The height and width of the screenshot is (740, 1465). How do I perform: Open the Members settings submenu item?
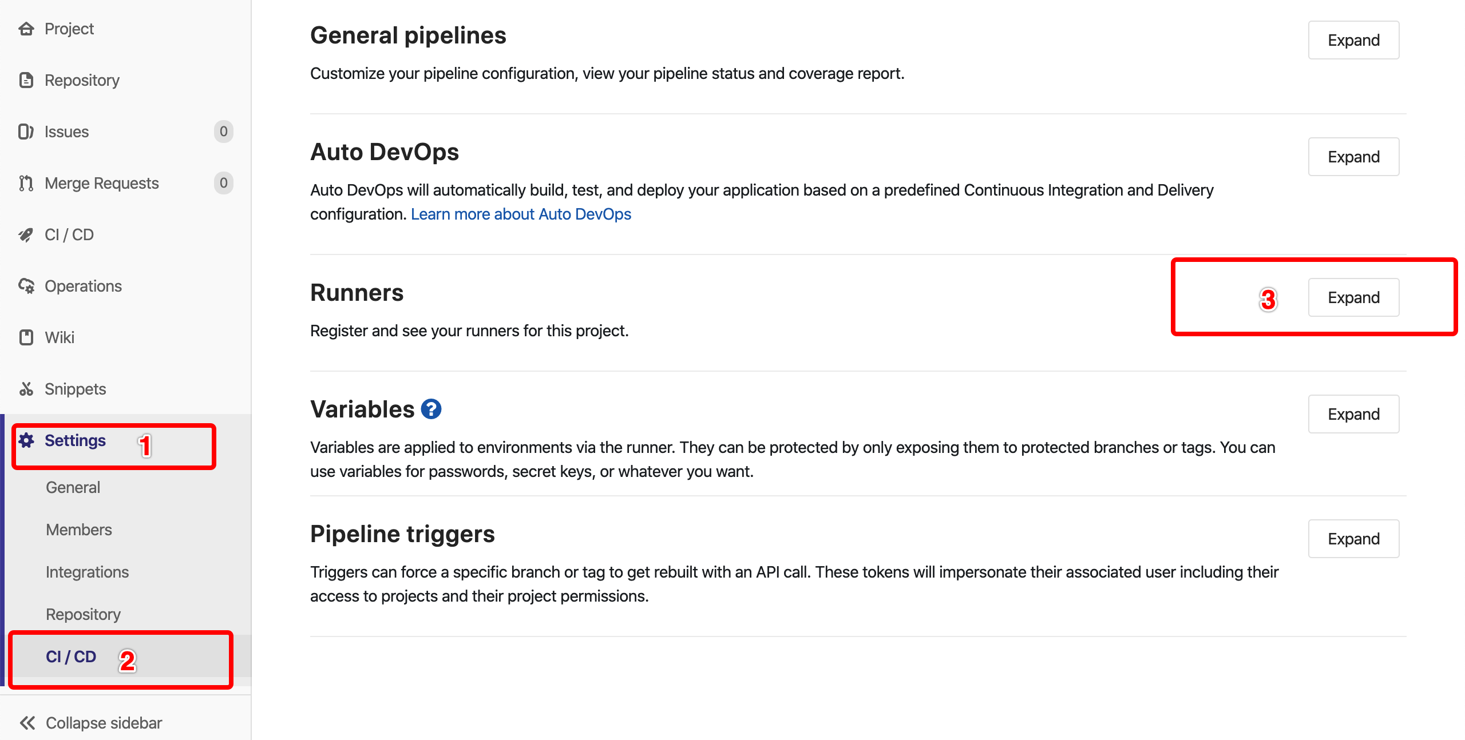point(79,530)
